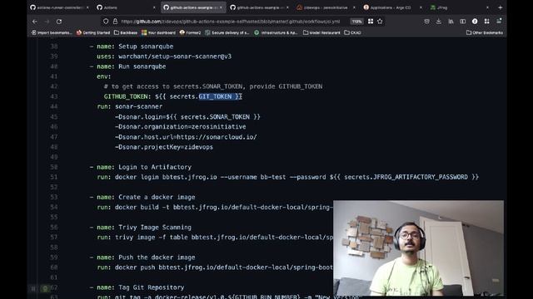Open the Library bookshelf icon
Screen dimensions: 533x299
(x=451, y=22)
